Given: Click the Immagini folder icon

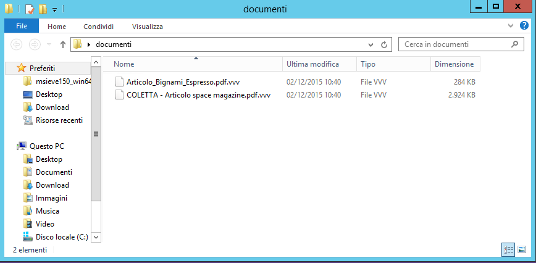Looking at the screenshot, I should point(28,198).
